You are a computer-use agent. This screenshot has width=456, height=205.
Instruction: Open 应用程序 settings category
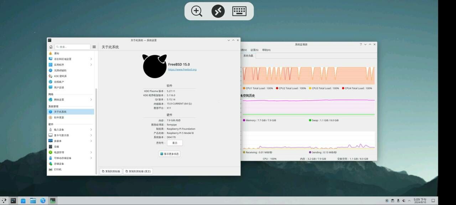(x=71, y=65)
